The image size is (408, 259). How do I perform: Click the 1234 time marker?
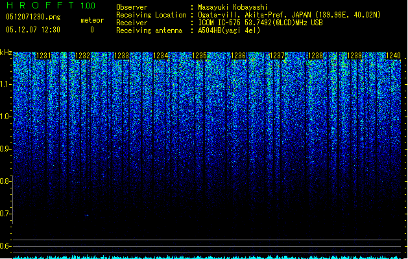point(161,56)
